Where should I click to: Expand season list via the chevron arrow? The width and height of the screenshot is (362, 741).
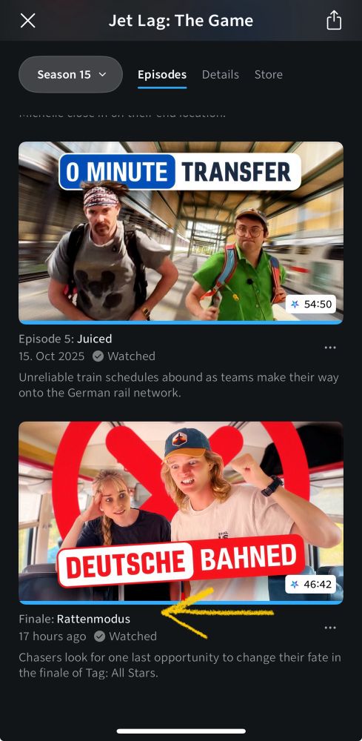click(102, 75)
